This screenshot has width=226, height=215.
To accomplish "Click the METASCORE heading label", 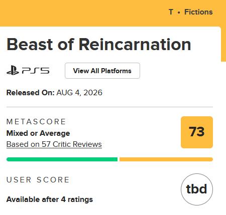I will pyautogui.click(x=36, y=122).
